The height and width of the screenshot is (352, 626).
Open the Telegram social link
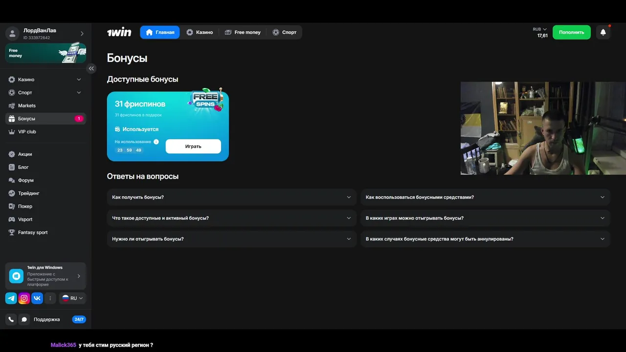[11, 298]
